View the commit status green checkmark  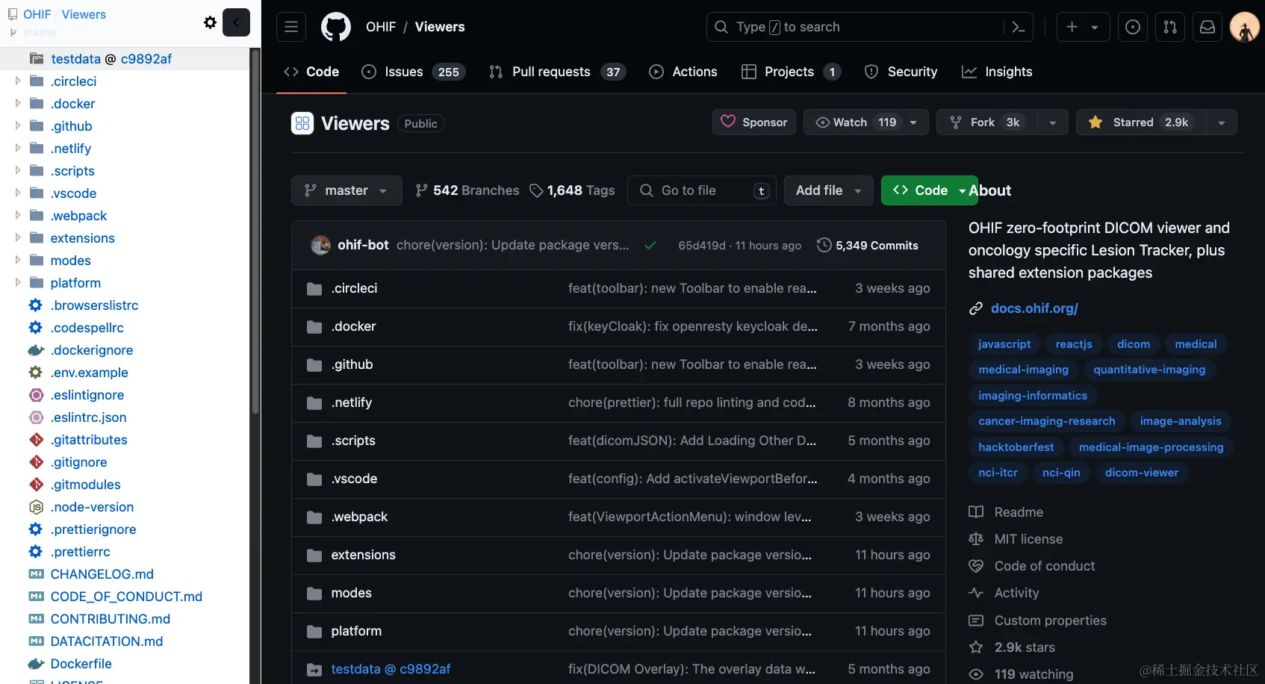point(650,245)
